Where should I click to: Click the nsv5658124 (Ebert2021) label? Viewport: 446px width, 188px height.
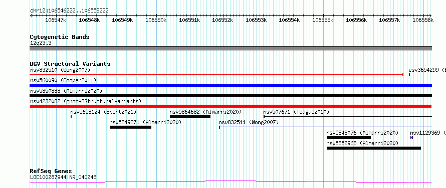[x=104, y=112]
